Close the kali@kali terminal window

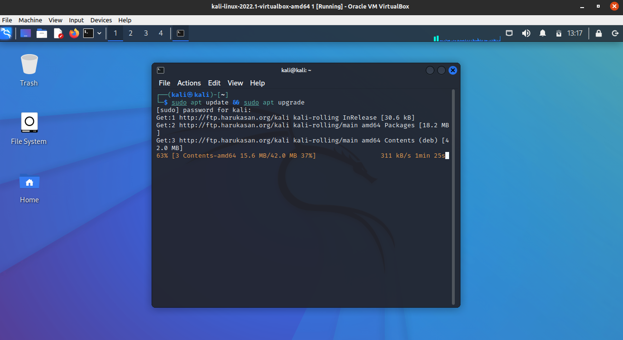pyautogui.click(x=453, y=70)
